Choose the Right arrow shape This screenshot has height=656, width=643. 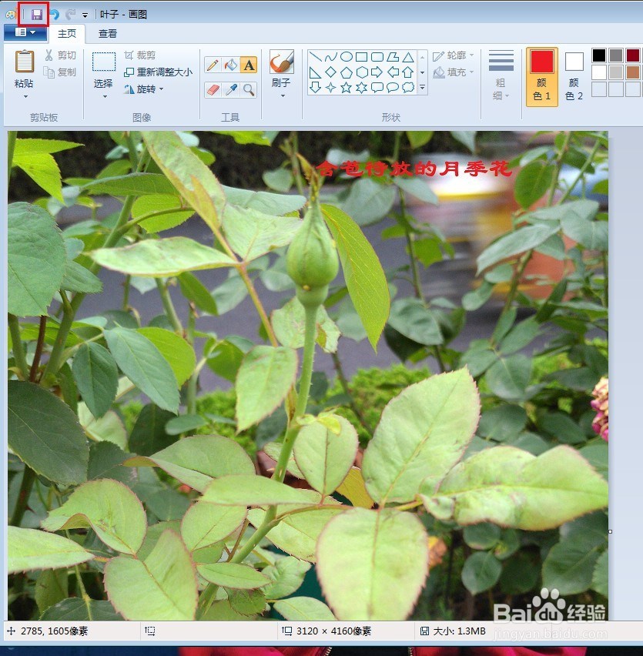(x=377, y=72)
